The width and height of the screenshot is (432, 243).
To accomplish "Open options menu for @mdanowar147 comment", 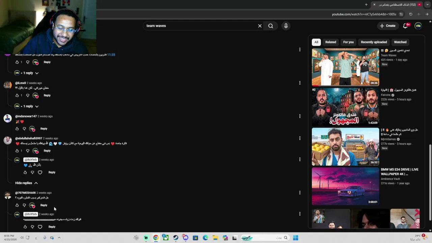I will 300,116.
